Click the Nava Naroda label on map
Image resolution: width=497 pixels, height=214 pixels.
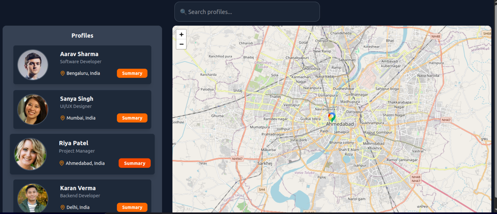pyautogui.click(x=428, y=76)
